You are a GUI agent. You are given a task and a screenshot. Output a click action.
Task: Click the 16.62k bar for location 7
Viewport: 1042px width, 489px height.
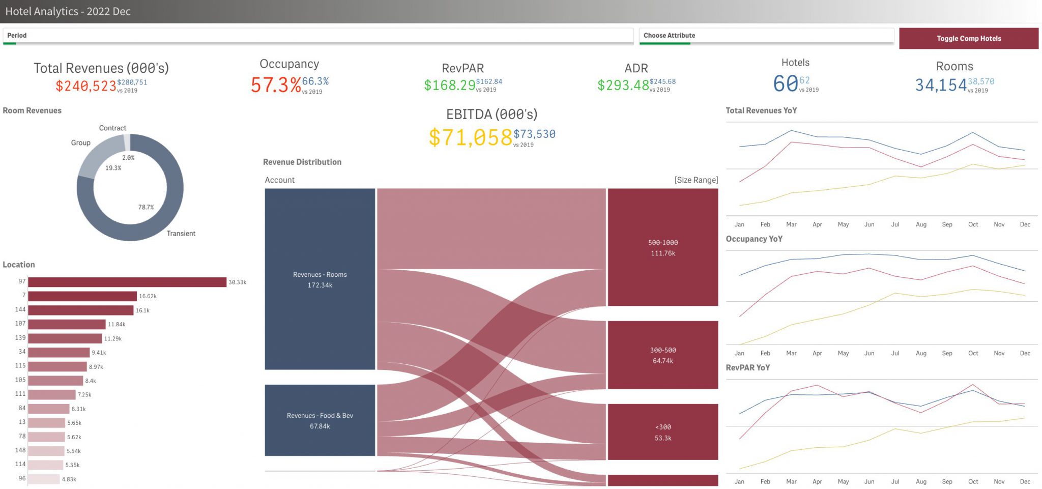[81, 295]
